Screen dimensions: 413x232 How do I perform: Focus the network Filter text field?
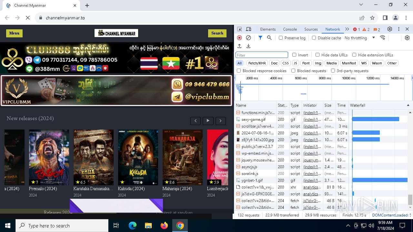262,55
